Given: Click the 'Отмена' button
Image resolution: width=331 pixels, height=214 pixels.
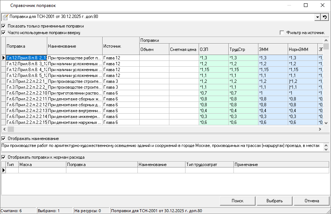Looking at the screenshot, I should pos(312,201).
